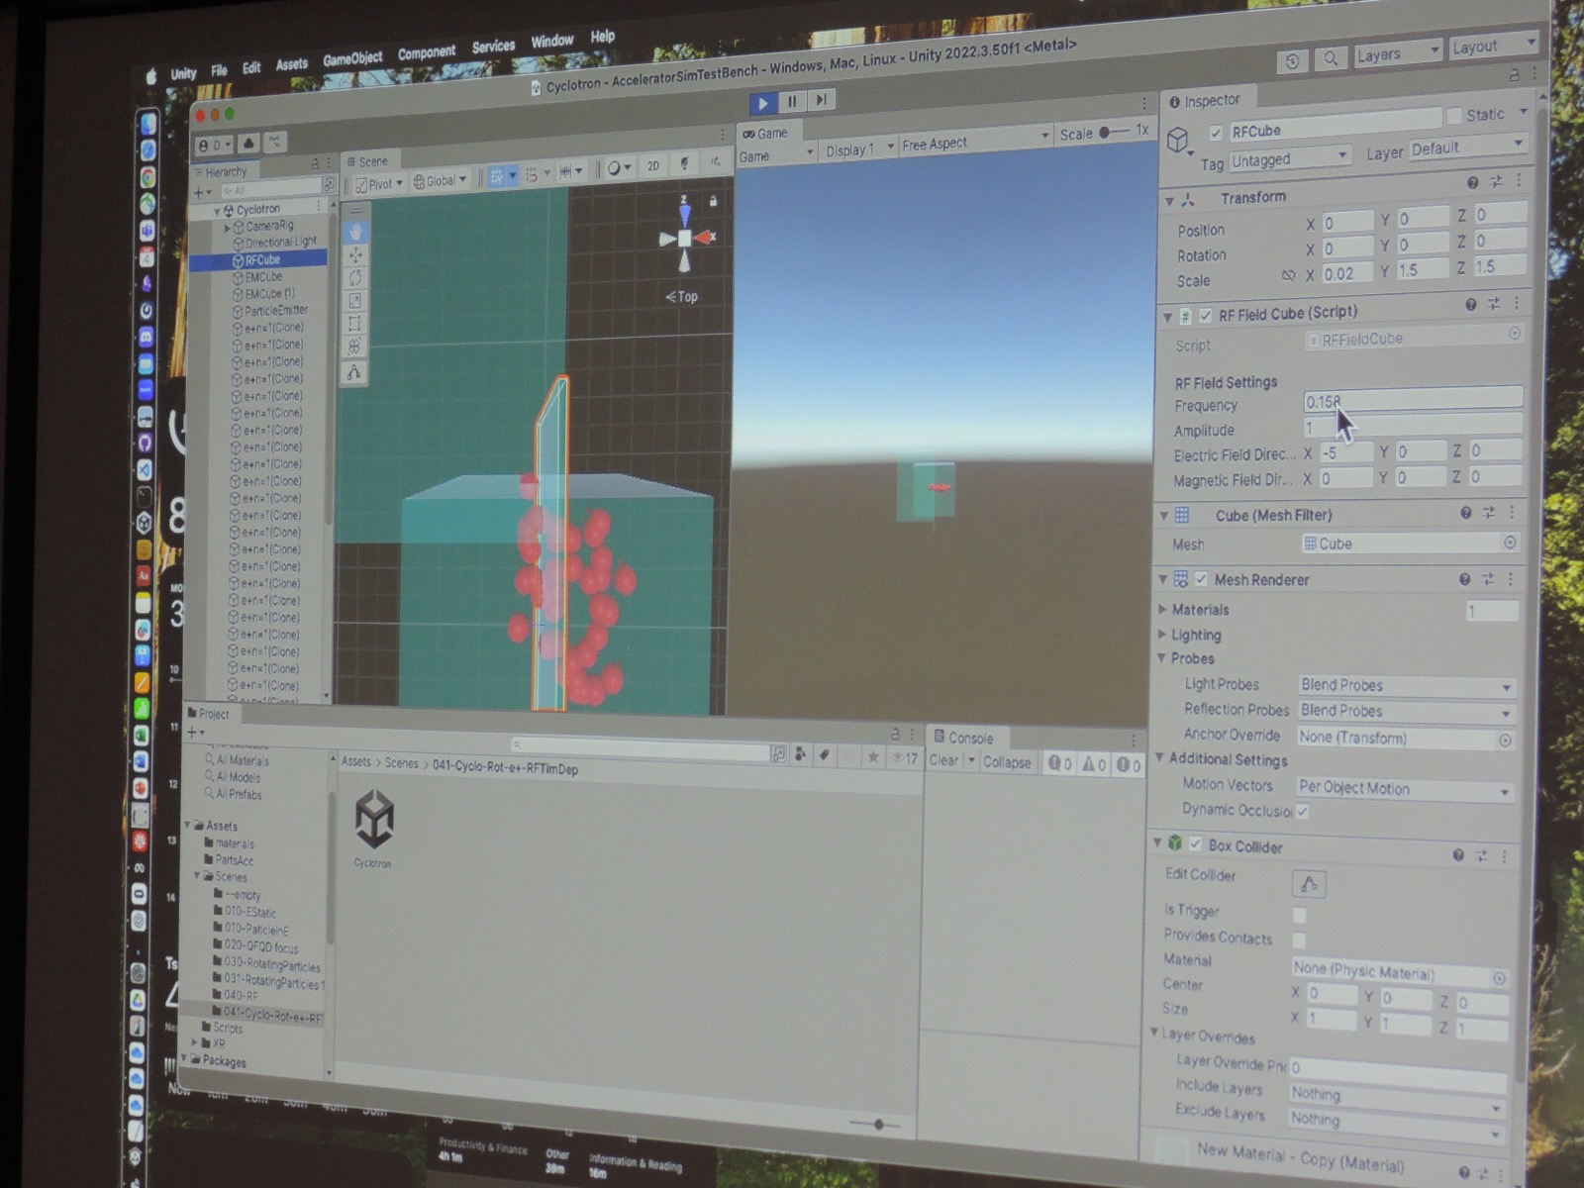Click the Pause button
The width and height of the screenshot is (1584, 1188).
coord(792,101)
